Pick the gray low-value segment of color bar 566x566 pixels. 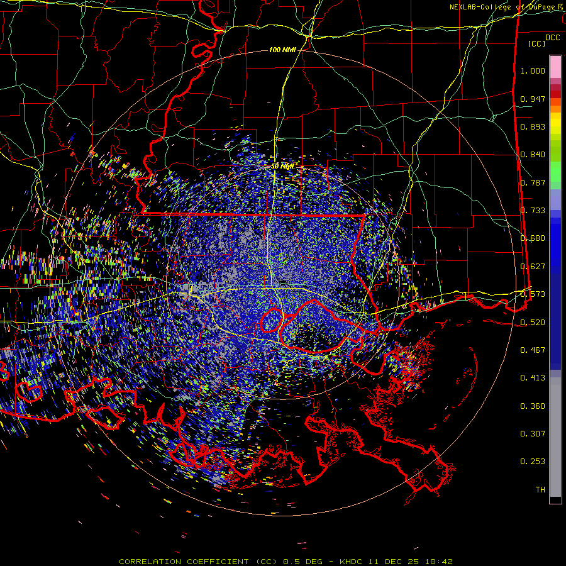555,437
